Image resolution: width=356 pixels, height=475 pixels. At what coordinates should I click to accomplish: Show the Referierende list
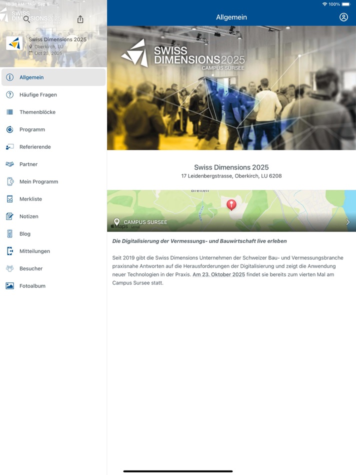pos(53,147)
